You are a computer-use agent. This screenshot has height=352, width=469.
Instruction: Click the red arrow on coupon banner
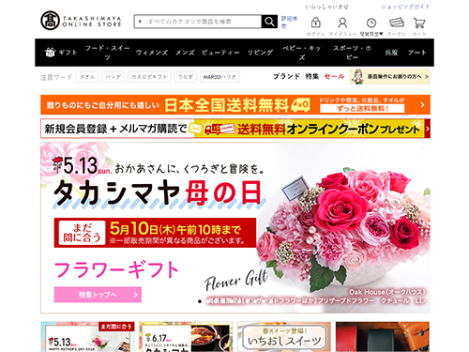click(428, 129)
